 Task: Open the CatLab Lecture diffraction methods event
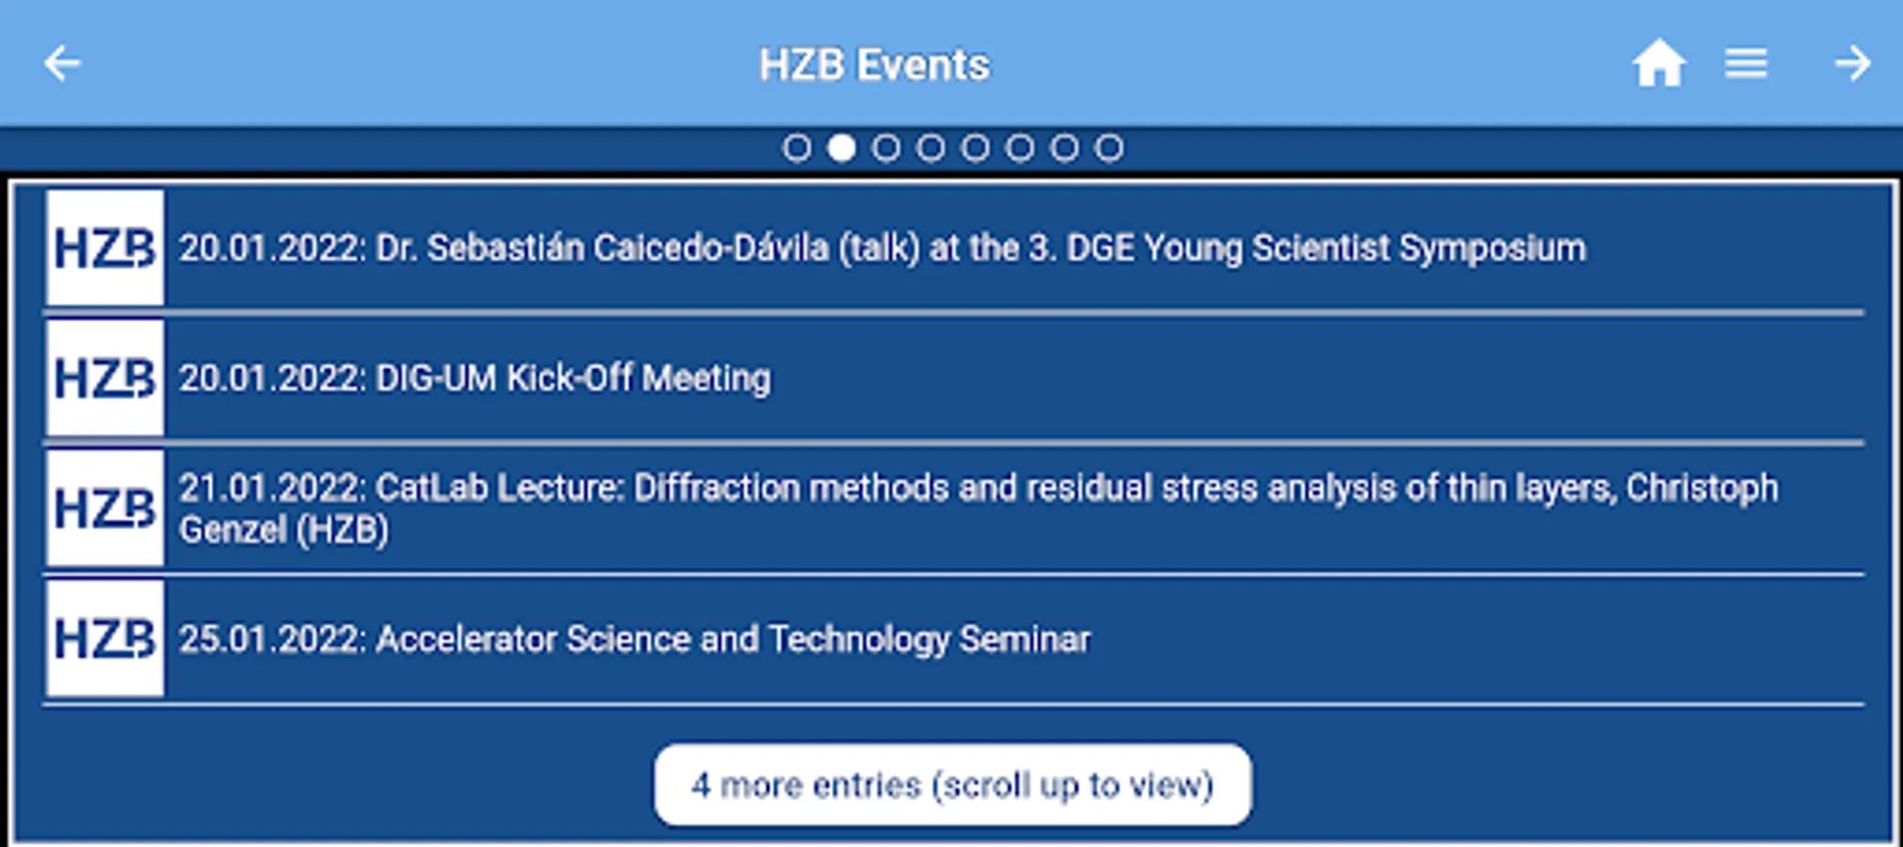(x=977, y=508)
